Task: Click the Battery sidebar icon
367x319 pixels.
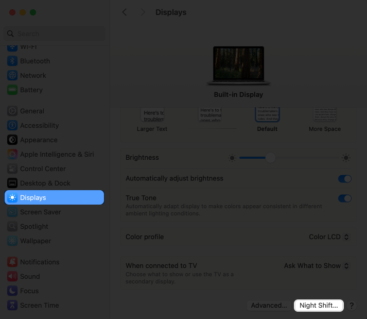Action: pyautogui.click(x=12, y=90)
